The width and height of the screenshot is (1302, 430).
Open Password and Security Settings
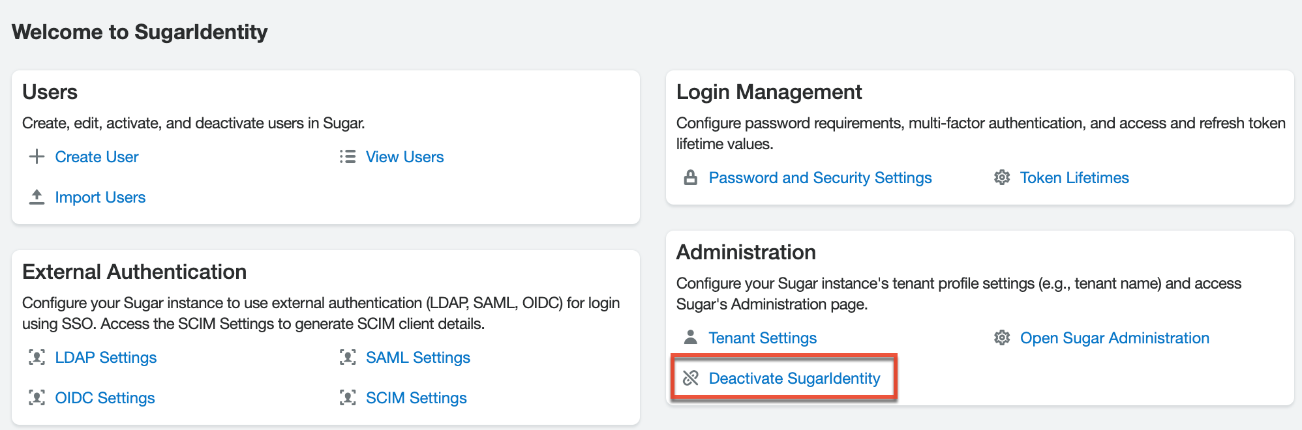tap(820, 178)
